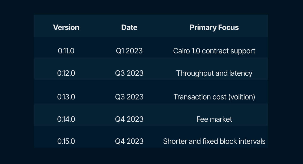
Task: Click the Q3 2023 date for version 0.12.0
Action: (129, 73)
